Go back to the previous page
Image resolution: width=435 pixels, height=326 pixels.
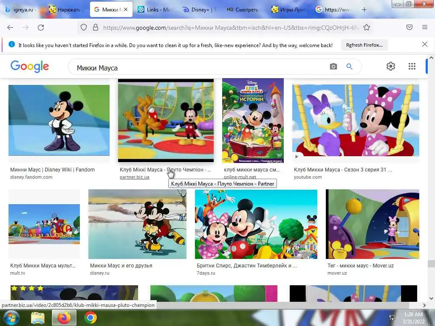pos(10,28)
